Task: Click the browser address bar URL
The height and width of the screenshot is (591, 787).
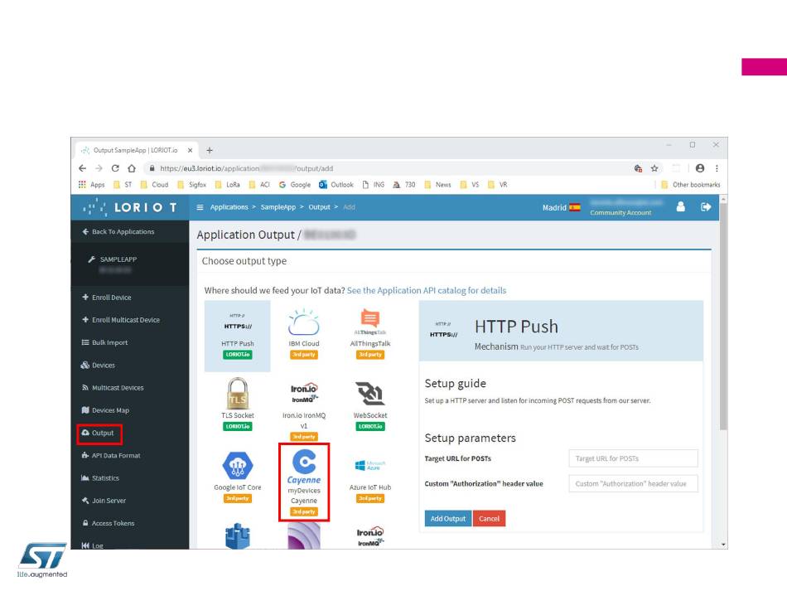Action: [246, 168]
